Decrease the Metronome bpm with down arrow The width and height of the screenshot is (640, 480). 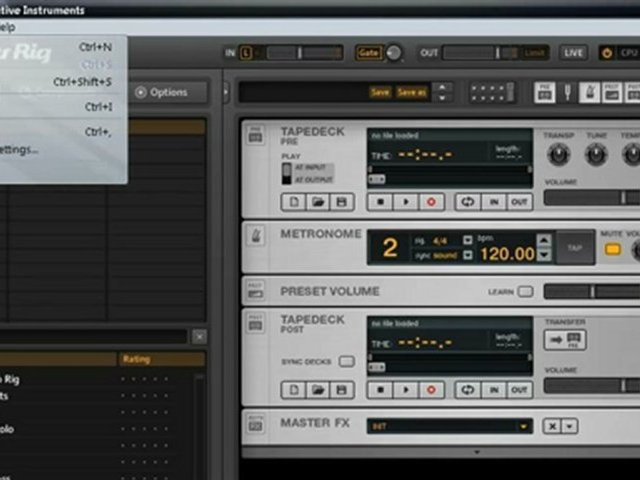point(544,255)
